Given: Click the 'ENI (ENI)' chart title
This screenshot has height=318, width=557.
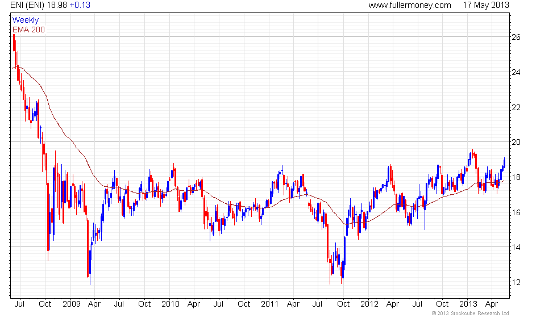Looking at the screenshot, I should coord(27,5).
